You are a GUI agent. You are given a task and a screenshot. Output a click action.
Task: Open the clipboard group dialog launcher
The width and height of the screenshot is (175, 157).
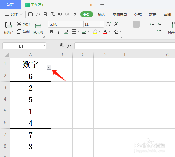[x=44, y=37]
